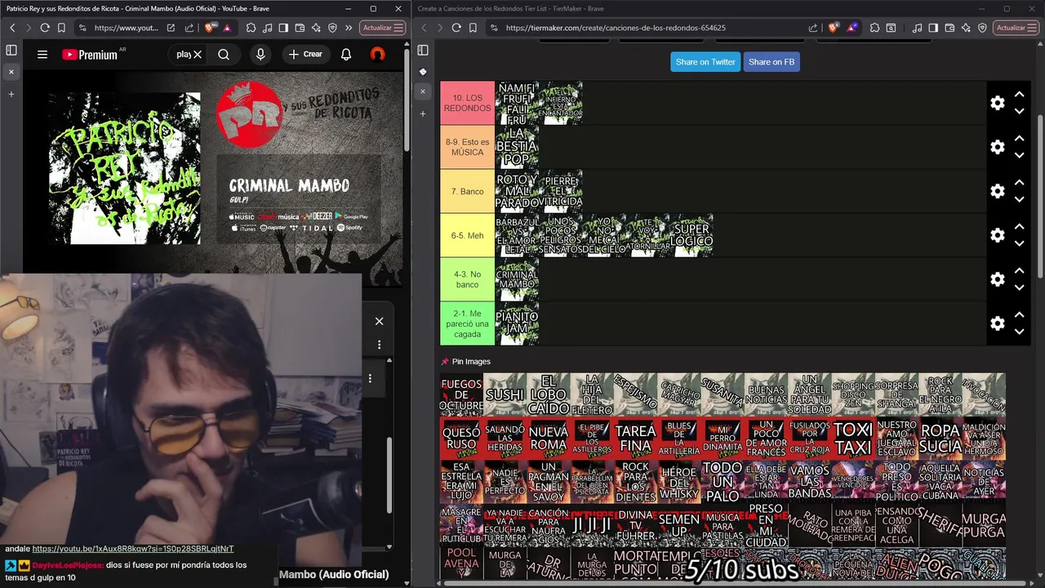Go back in YouTube browser window
Viewport: 1045px width, 588px height.
point(12,28)
